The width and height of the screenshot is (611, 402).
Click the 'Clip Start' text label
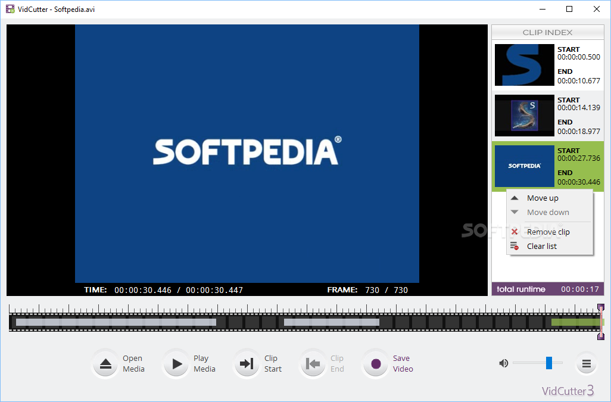(x=273, y=363)
